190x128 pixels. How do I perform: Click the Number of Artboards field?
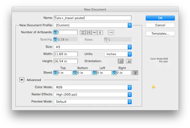click(67, 32)
